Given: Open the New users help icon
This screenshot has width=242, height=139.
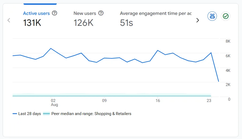Looking at the screenshot, I should pyautogui.click(x=101, y=13).
